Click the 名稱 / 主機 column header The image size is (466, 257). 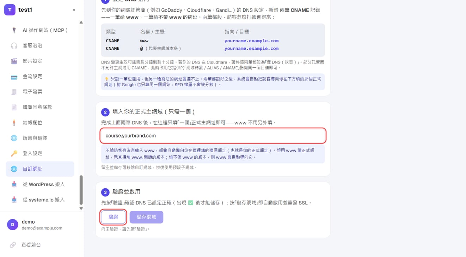click(x=152, y=32)
